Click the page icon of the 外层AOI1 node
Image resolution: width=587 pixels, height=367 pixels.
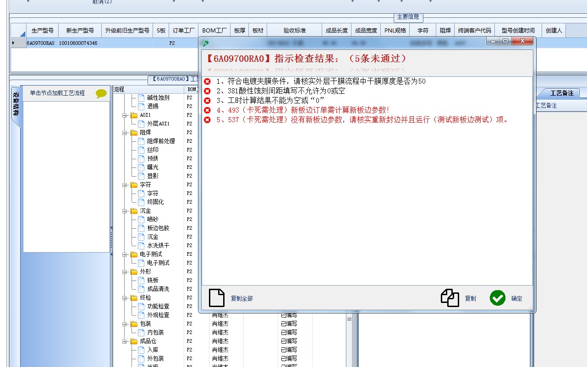click(x=141, y=124)
